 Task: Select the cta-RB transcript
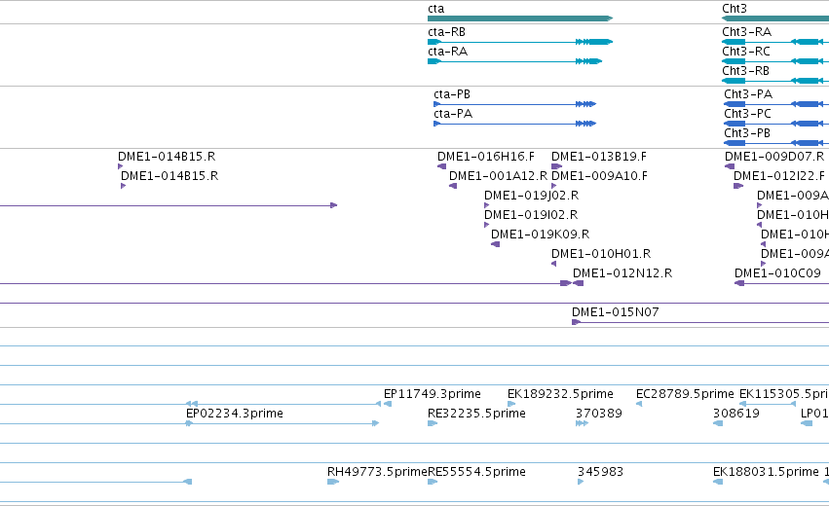coord(447,32)
